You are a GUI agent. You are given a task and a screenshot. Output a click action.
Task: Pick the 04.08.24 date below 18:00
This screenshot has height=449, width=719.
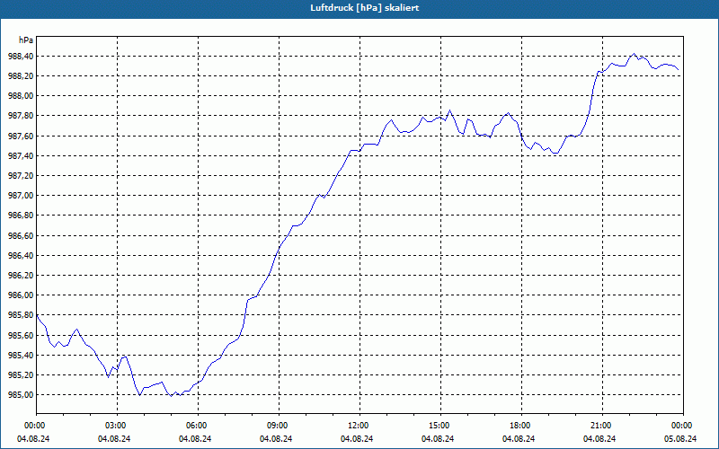(519, 439)
